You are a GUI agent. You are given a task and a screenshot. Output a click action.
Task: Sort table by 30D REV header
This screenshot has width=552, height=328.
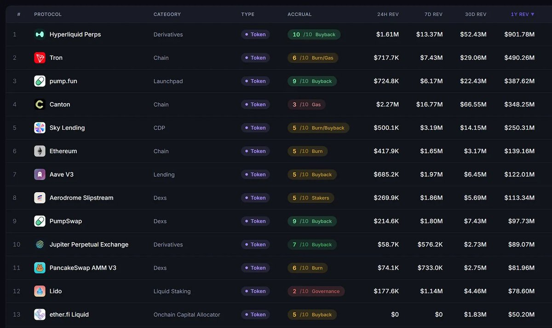pyautogui.click(x=475, y=14)
